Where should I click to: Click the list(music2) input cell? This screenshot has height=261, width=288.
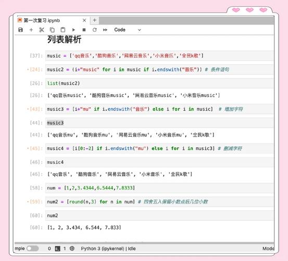[159, 83]
